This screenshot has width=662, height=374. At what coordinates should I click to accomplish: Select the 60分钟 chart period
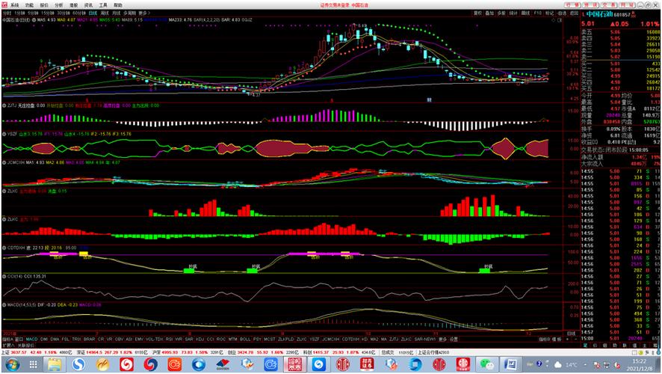tap(78, 13)
